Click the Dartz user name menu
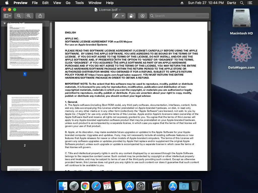Viewport: 258px width, 193px height. [x=232, y=3]
